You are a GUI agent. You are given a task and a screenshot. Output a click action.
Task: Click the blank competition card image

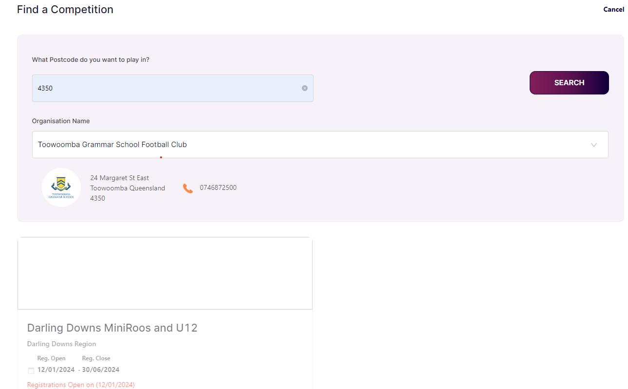tap(165, 273)
